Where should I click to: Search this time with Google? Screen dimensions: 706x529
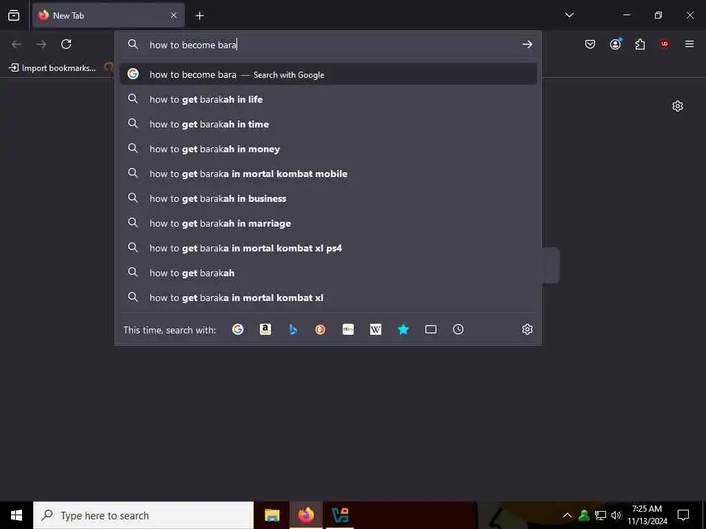pyautogui.click(x=238, y=329)
